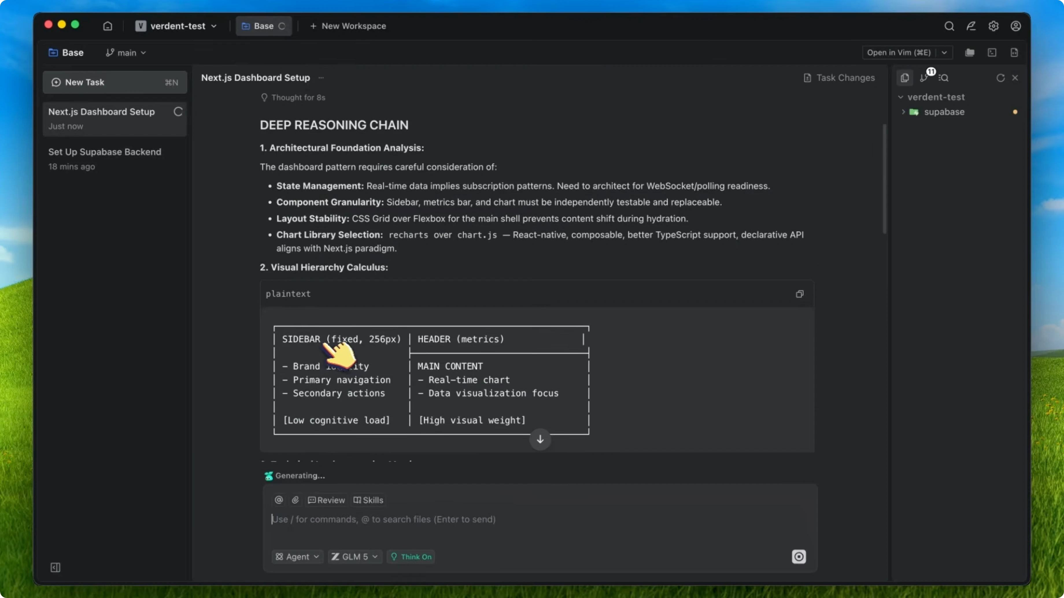This screenshot has height=598, width=1064.
Task: Open the code file icon in top toolbar
Action: coord(1015,52)
